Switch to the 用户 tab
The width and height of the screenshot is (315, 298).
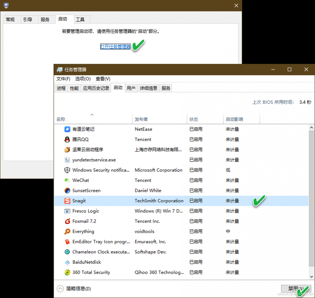click(x=131, y=88)
